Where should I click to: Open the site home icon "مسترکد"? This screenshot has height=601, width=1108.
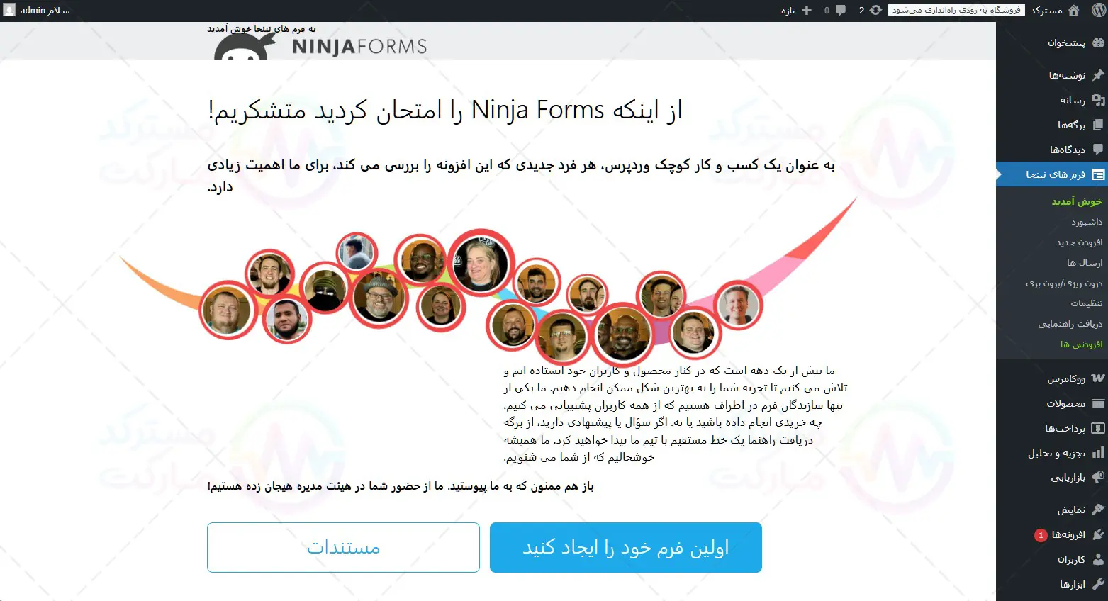tap(1055, 10)
